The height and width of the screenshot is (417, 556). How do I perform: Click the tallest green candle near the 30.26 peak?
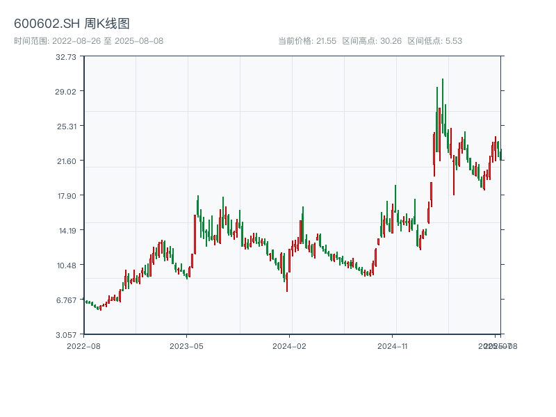(442, 104)
